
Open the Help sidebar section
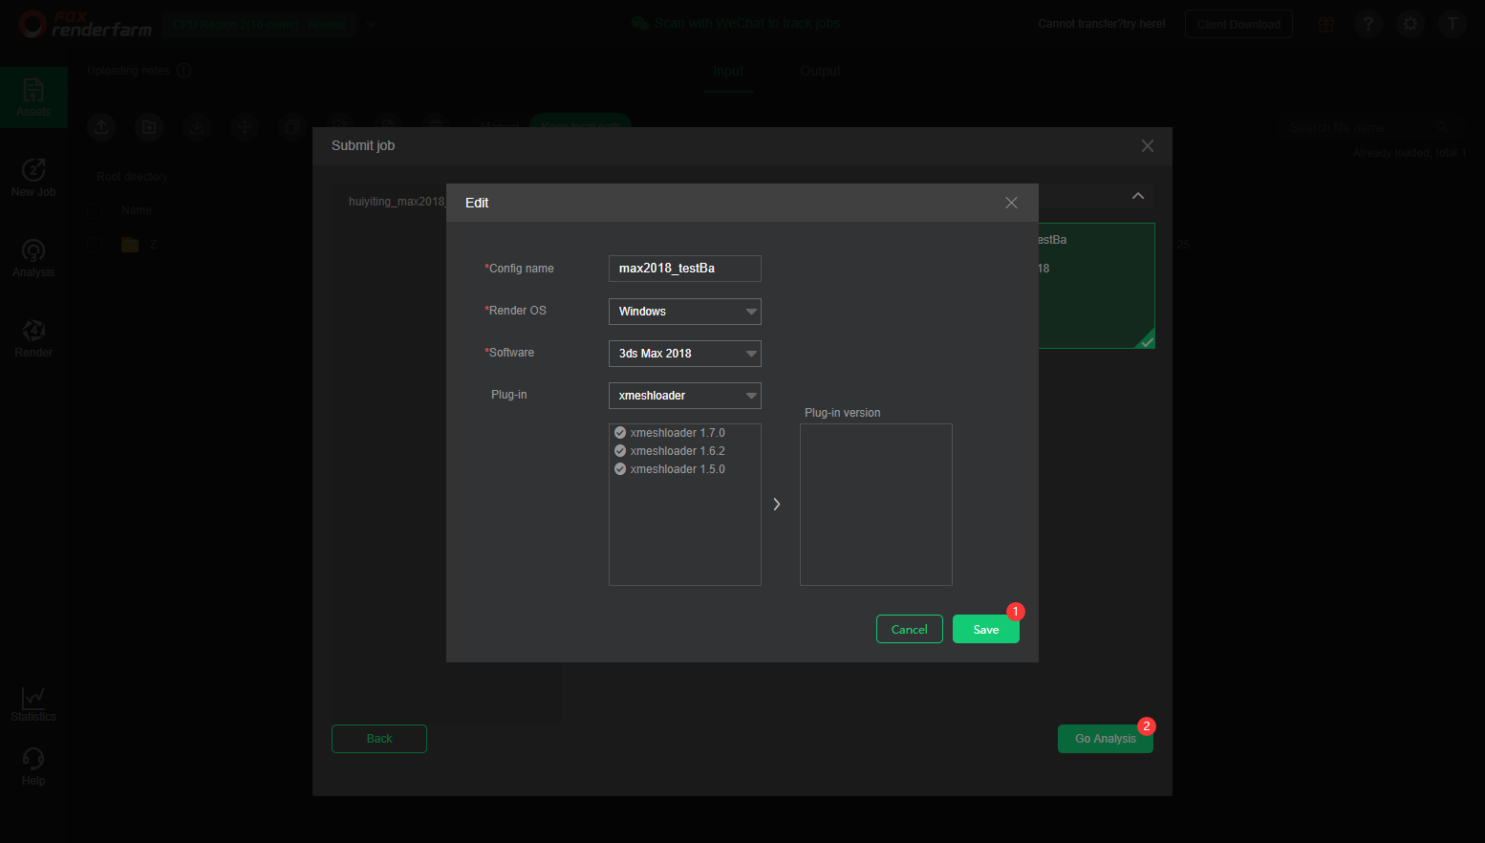[33, 767]
